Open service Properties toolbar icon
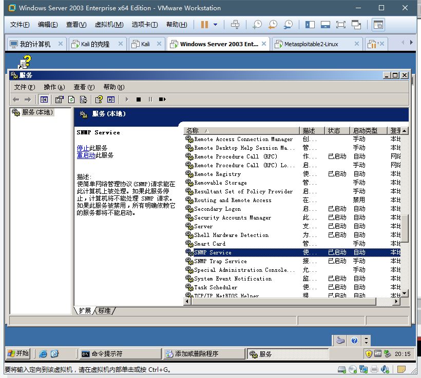The width and height of the screenshot is (421, 378). click(x=59, y=100)
